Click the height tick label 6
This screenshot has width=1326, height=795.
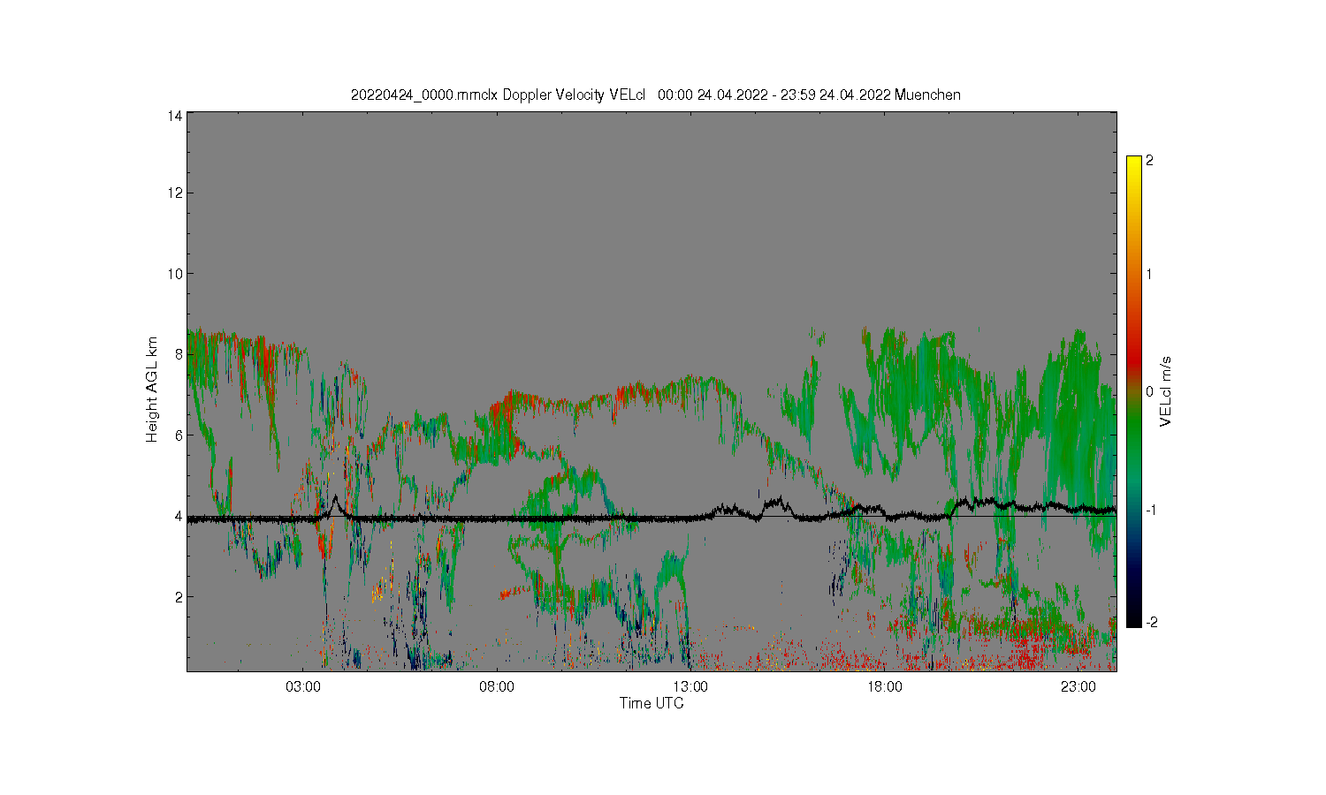click(179, 435)
